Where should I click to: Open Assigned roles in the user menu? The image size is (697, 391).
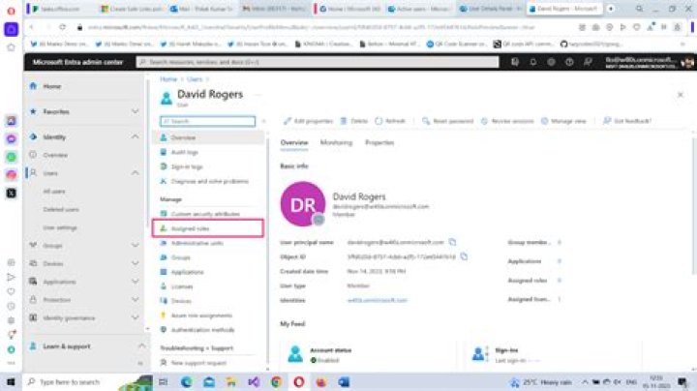click(x=207, y=228)
